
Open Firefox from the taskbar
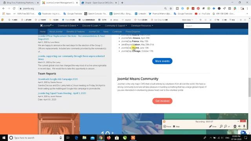point(109,137)
